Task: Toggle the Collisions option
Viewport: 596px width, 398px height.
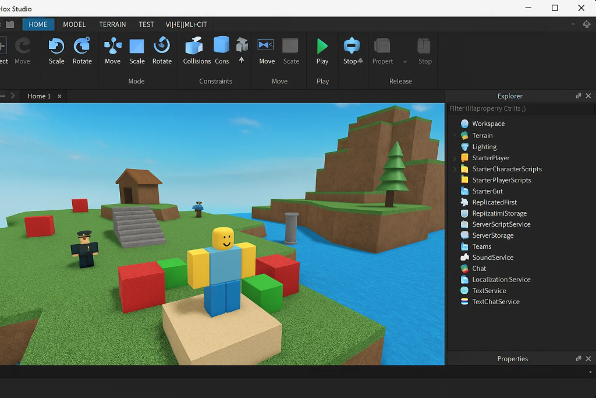Action: [197, 51]
